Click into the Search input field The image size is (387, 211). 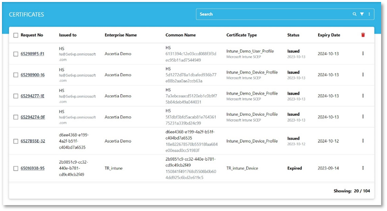(271, 14)
